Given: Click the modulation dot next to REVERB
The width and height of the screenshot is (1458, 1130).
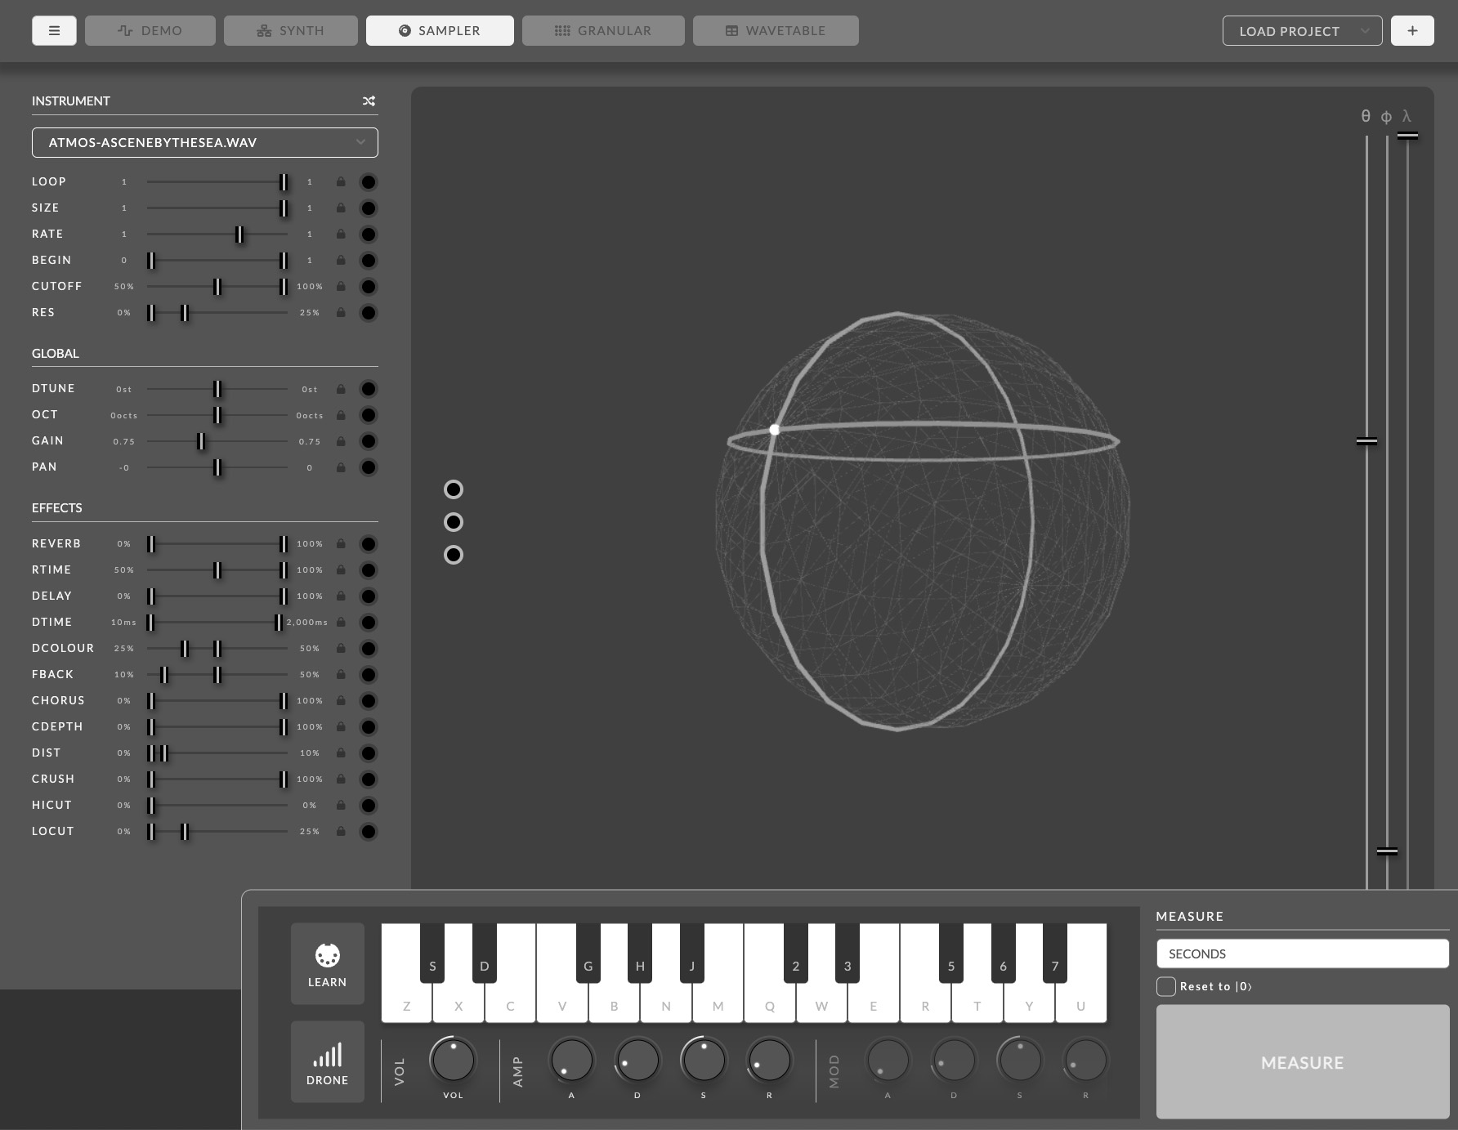Looking at the screenshot, I should point(369,543).
